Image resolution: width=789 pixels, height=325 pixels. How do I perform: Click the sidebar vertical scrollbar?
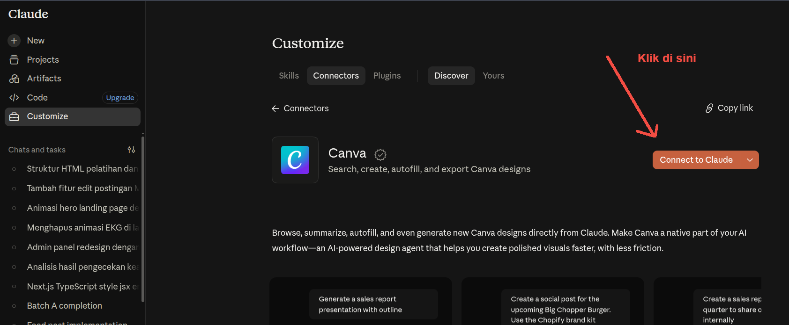(143, 219)
